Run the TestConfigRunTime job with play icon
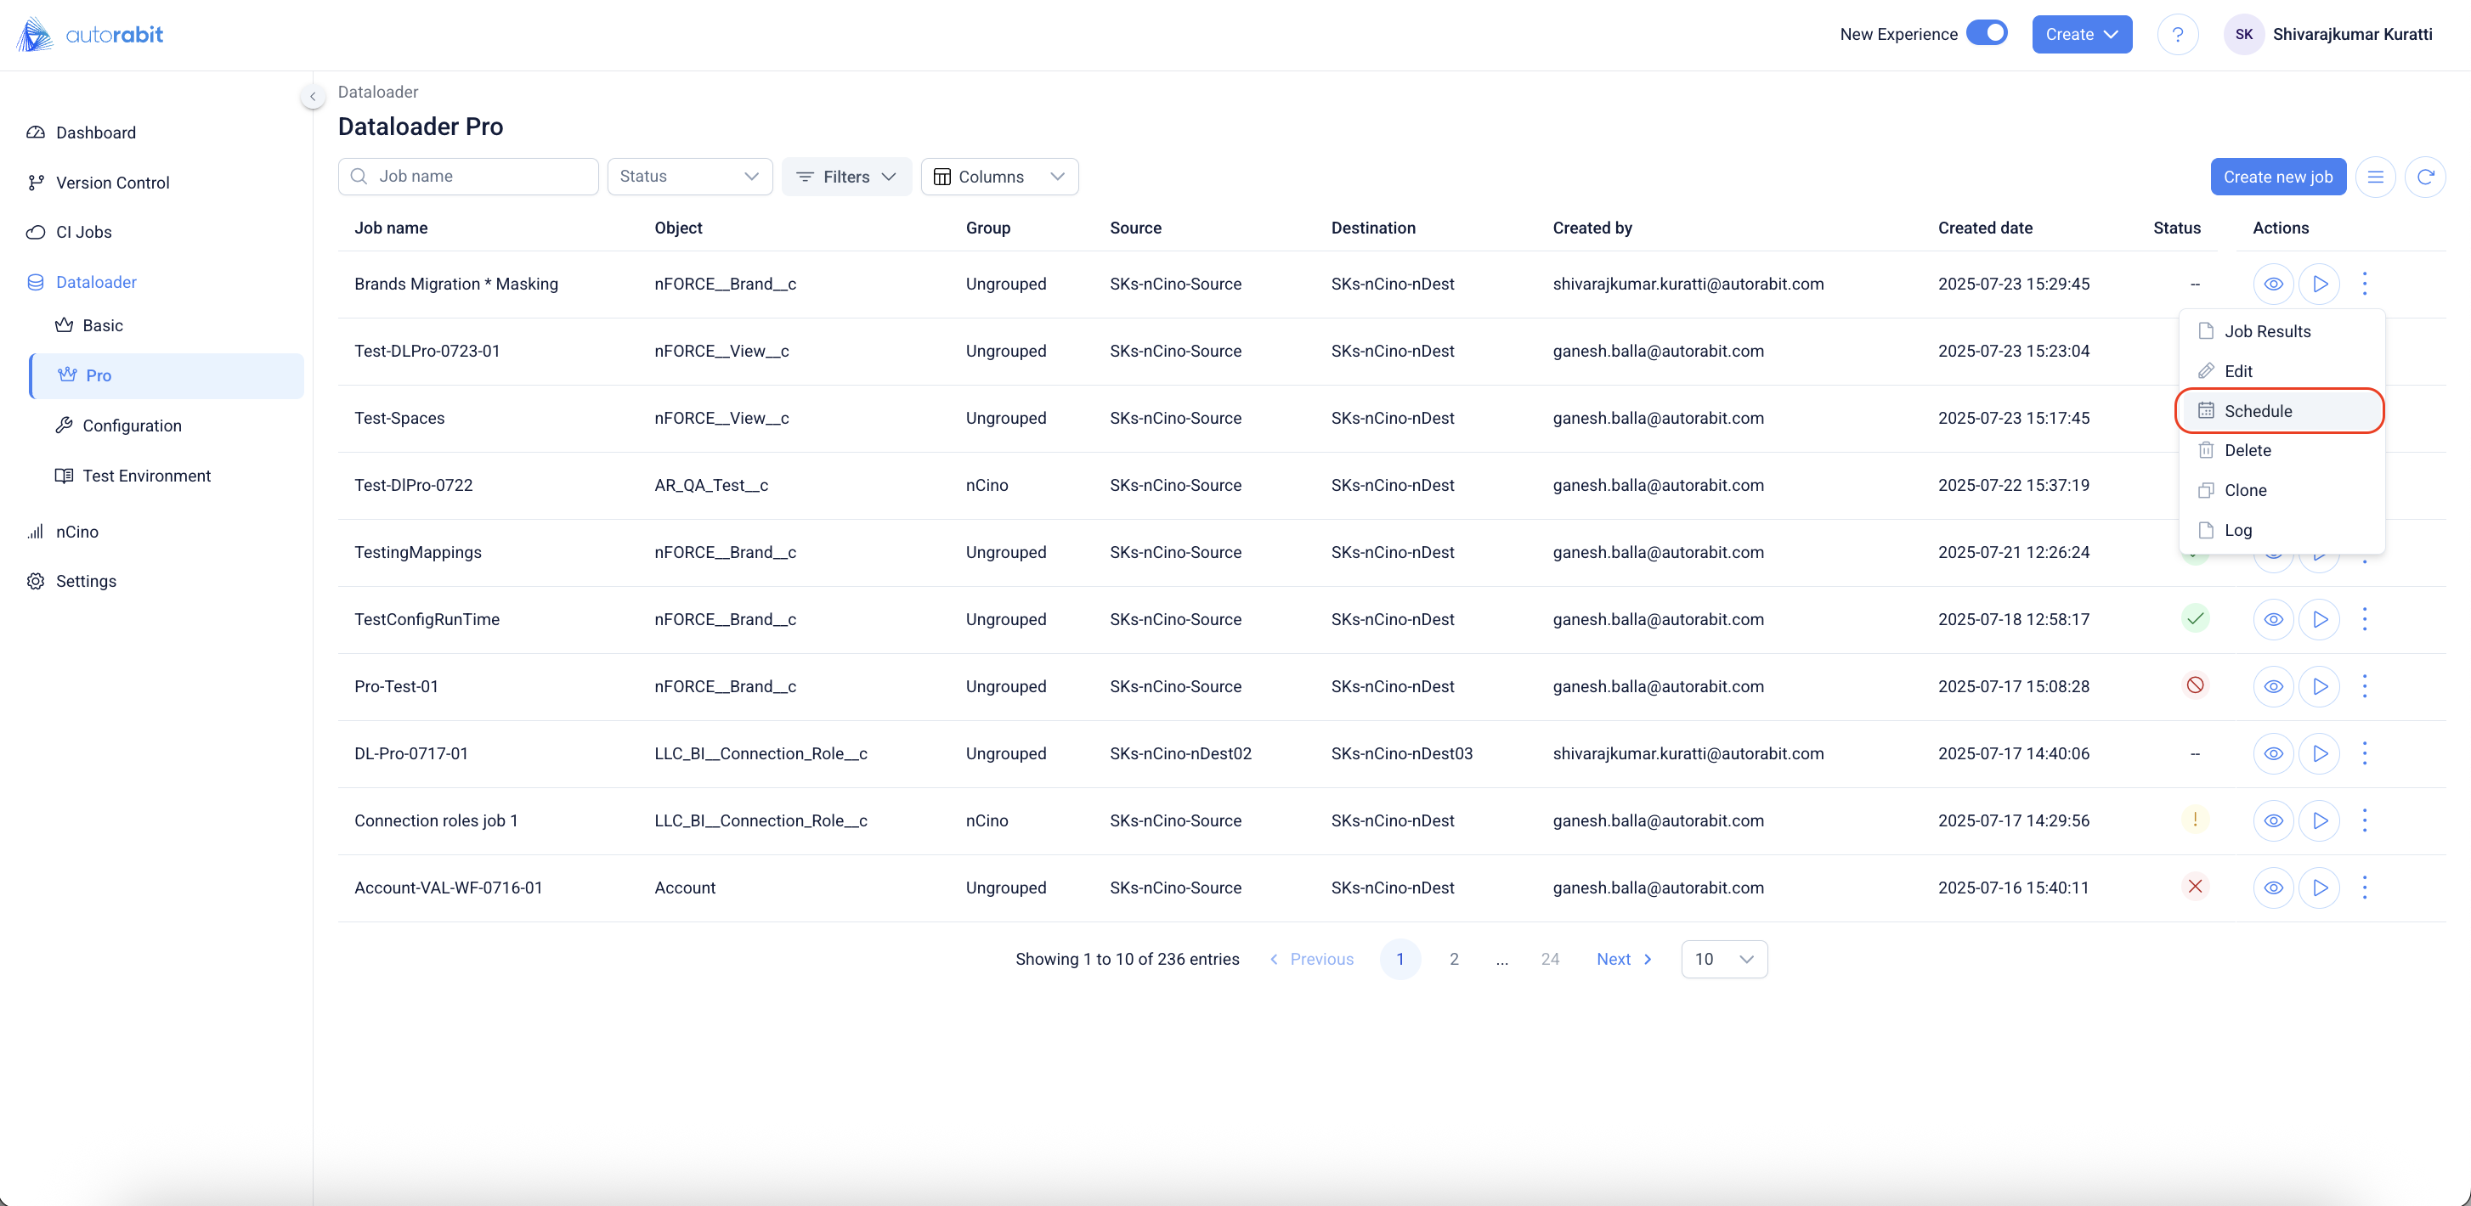The width and height of the screenshot is (2471, 1206). click(x=2319, y=619)
